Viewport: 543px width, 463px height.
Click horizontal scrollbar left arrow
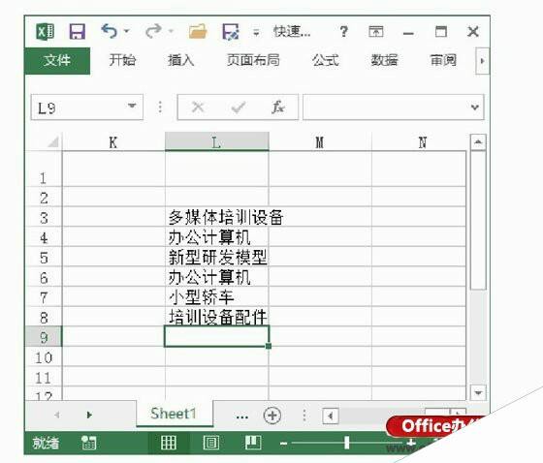330,416
